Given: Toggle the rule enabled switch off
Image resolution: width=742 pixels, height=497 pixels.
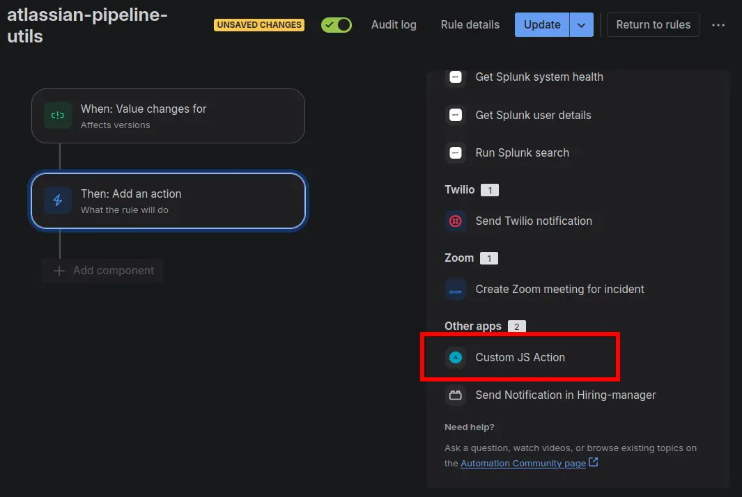Looking at the screenshot, I should 337,25.
